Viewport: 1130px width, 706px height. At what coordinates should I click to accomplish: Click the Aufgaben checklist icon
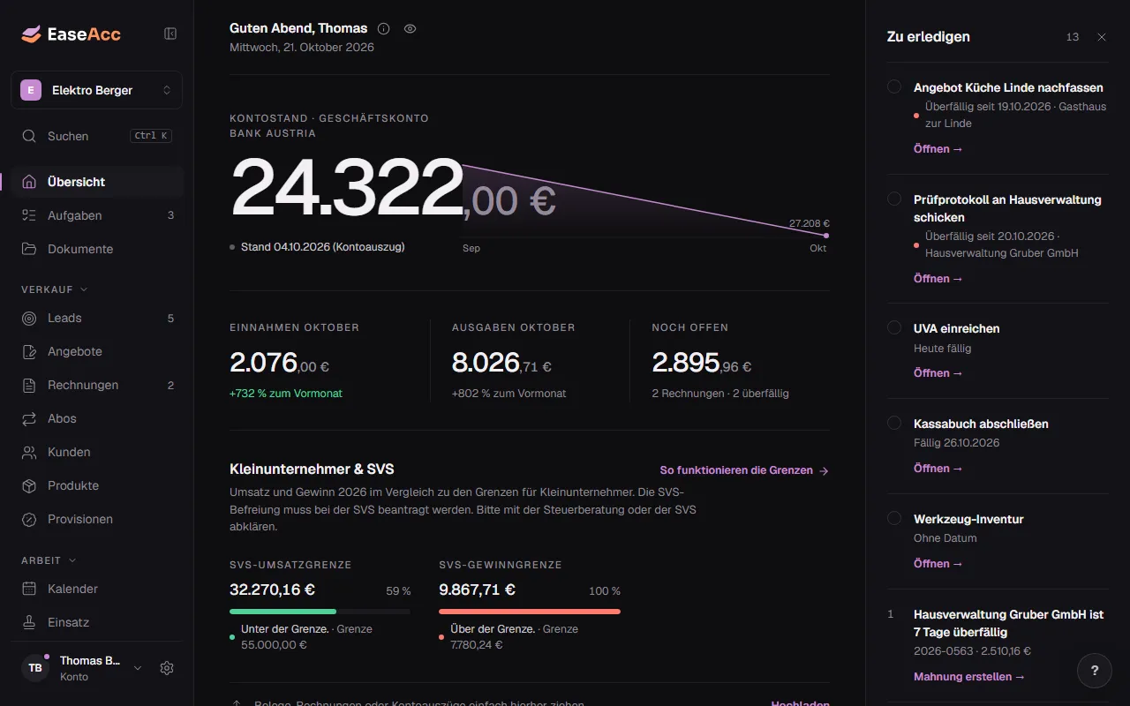click(29, 215)
